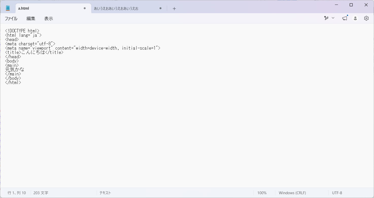Screen dimensions: 374x198
Task: Click the 行 1、列 10 status indicator
Action: (x=17, y=193)
